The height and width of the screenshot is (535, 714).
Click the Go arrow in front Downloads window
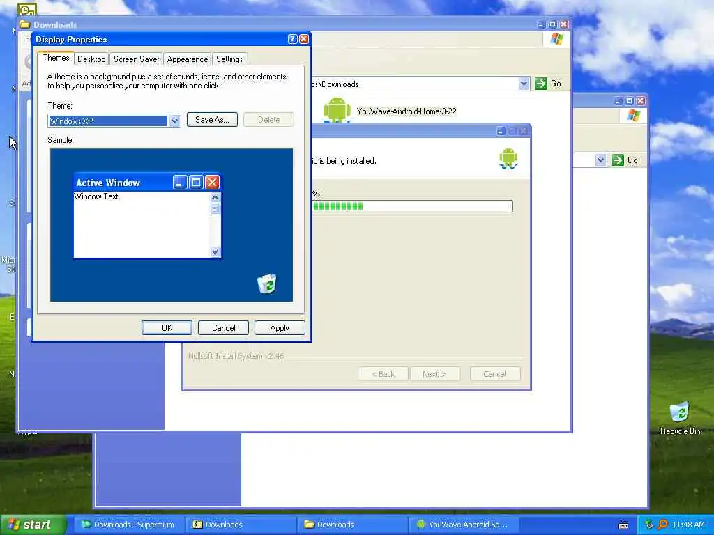point(540,84)
